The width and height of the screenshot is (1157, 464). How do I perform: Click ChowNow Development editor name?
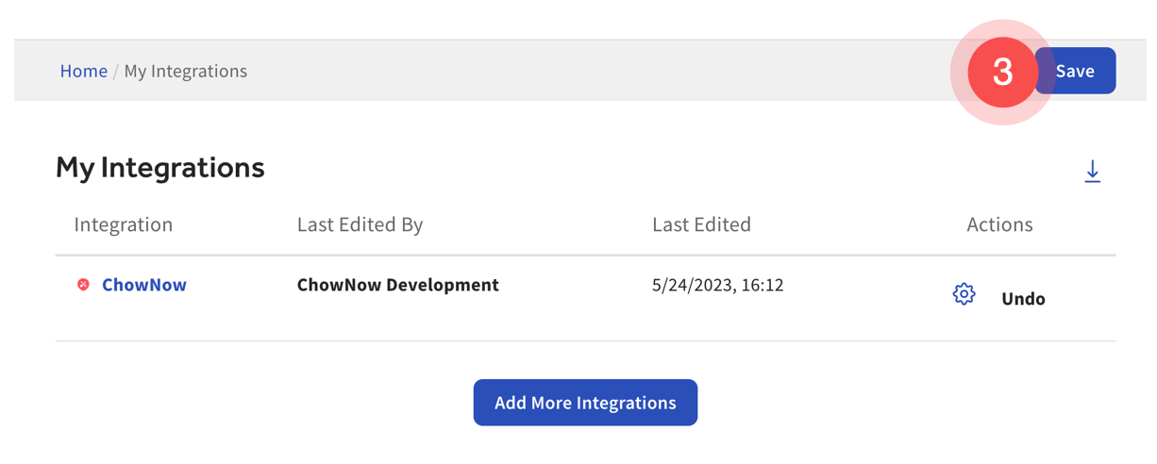pos(397,285)
